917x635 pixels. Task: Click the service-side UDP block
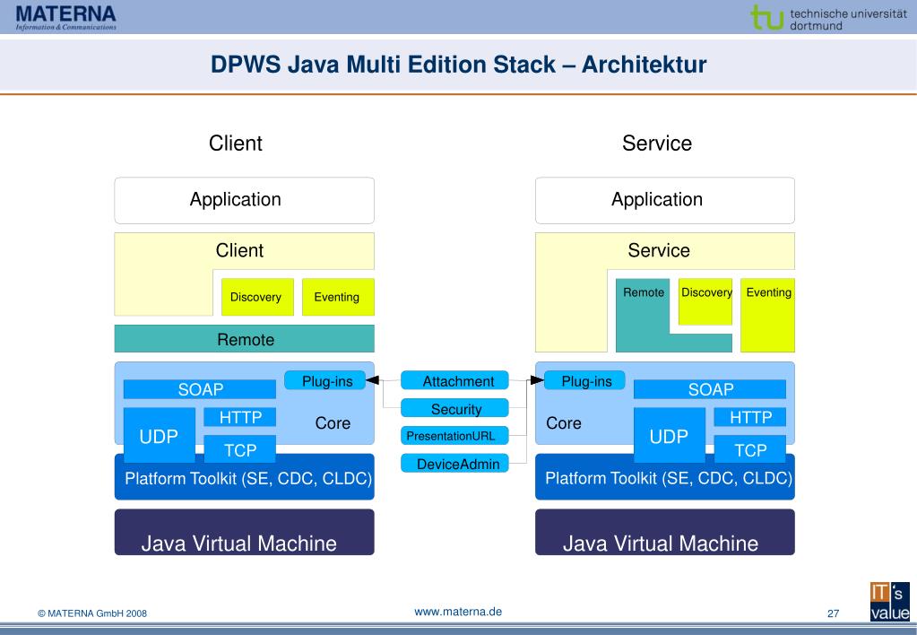670,435
